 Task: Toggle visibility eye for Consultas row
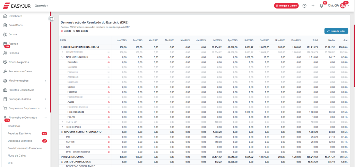(x=109, y=62)
